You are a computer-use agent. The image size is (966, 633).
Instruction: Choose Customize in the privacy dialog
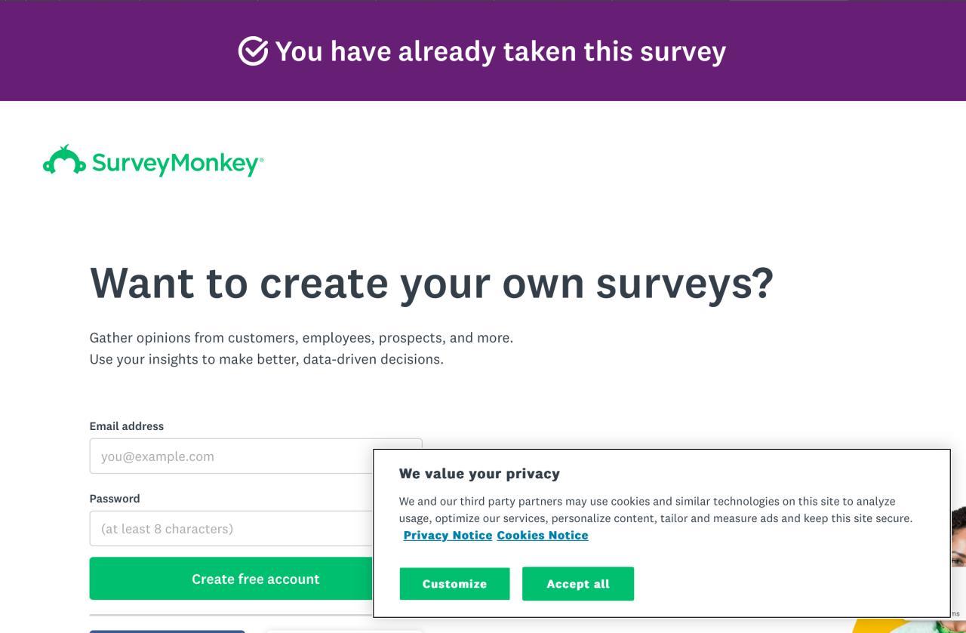pyautogui.click(x=454, y=584)
